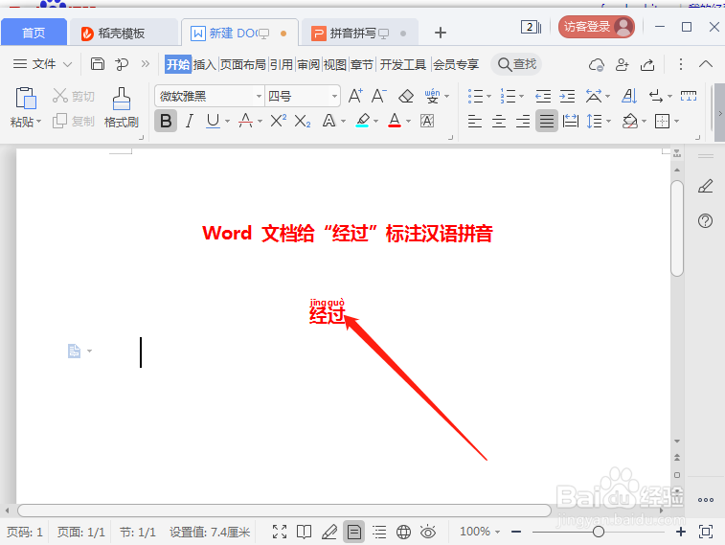Image resolution: width=725 pixels, height=545 pixels.
Task: Click the zoom slider handle
Action: (599, 532)
